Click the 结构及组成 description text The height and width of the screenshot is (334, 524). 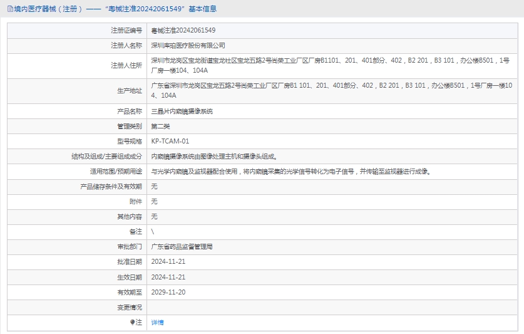pos(214,156)
